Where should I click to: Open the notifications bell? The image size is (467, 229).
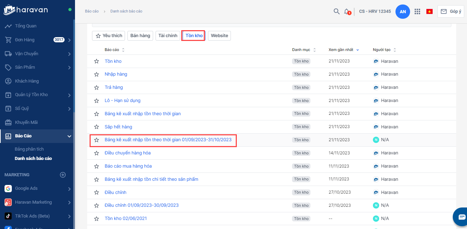point(347,11)
